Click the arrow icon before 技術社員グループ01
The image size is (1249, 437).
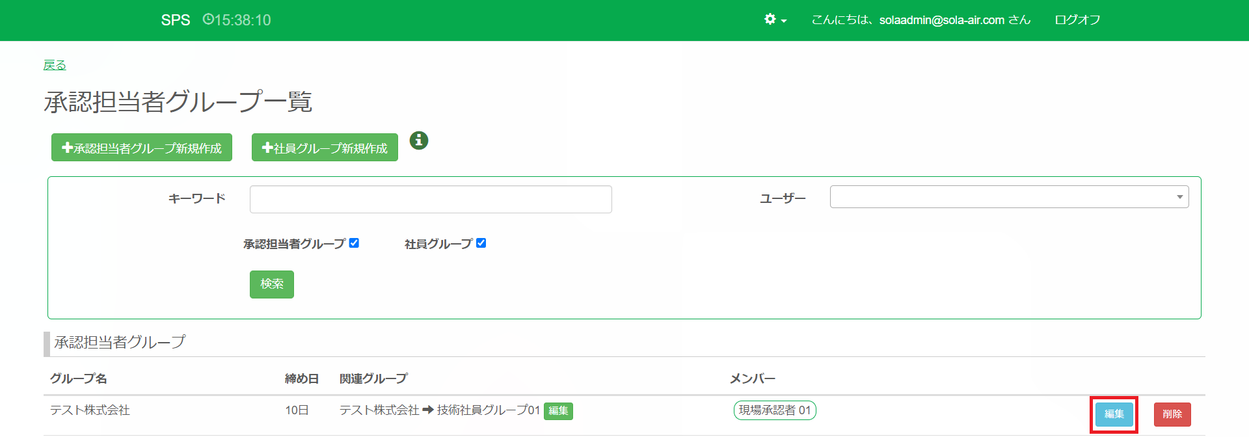[x=428, y=410]
